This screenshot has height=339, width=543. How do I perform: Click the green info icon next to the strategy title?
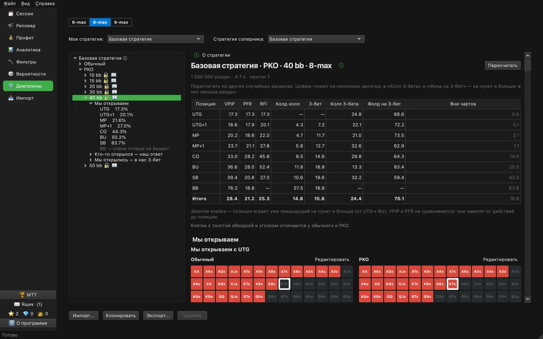341,66
